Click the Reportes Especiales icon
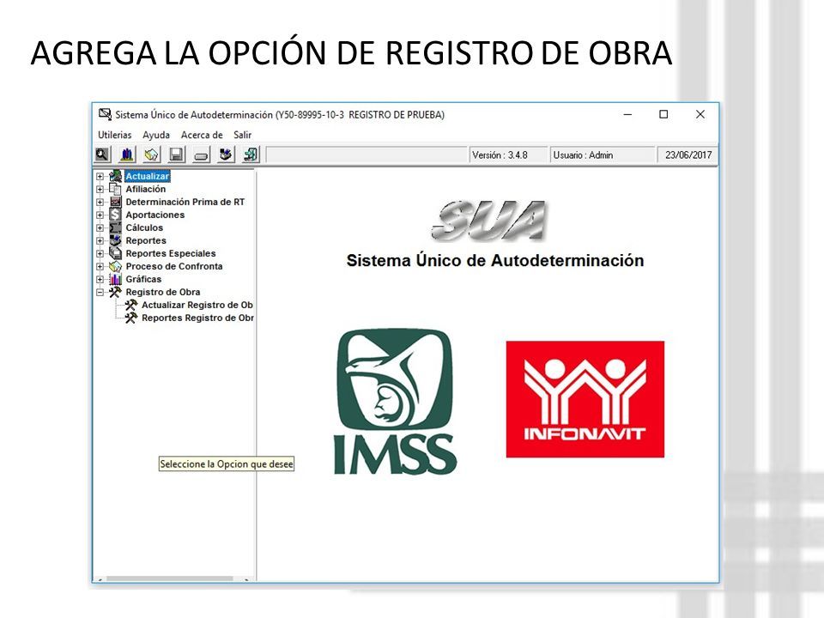This screenshot has height=618, width=824. [115, 253]
